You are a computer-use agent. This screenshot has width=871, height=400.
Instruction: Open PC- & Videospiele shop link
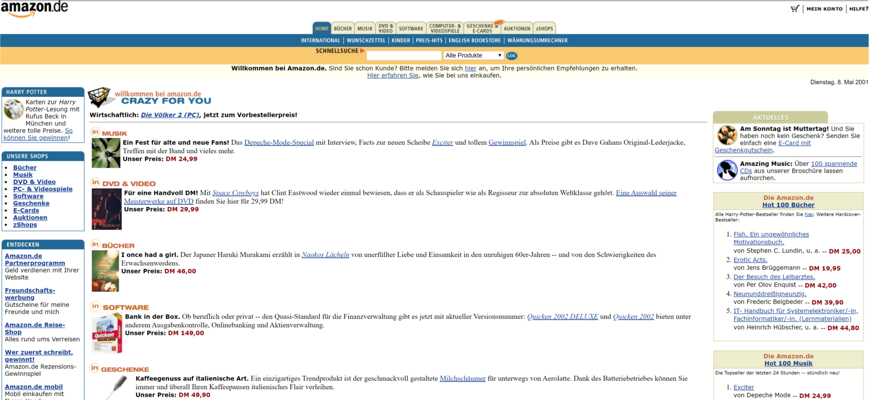(43, 189)
